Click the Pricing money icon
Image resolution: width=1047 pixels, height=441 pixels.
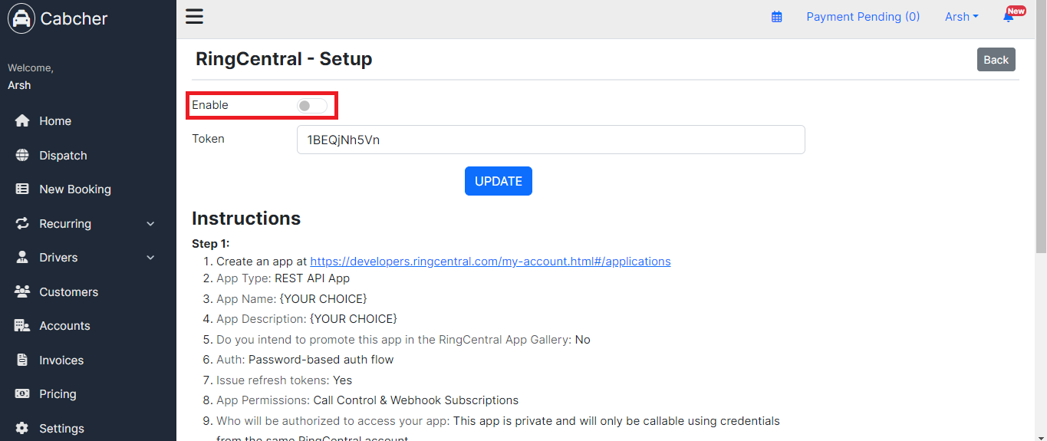[22, 394]
